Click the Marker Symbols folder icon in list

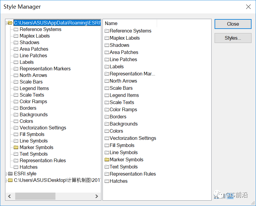tap(107, 159)
